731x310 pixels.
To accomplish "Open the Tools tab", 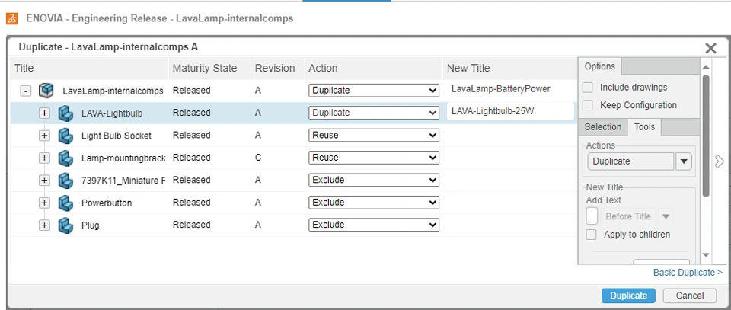I will [644, 127].
